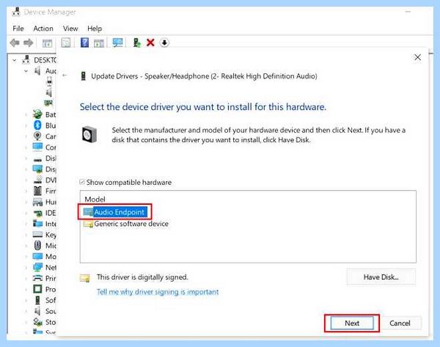This screenshot has height=347, width=440.
Task: Select the Cameras category icon in tree
Action: [37, 136]
